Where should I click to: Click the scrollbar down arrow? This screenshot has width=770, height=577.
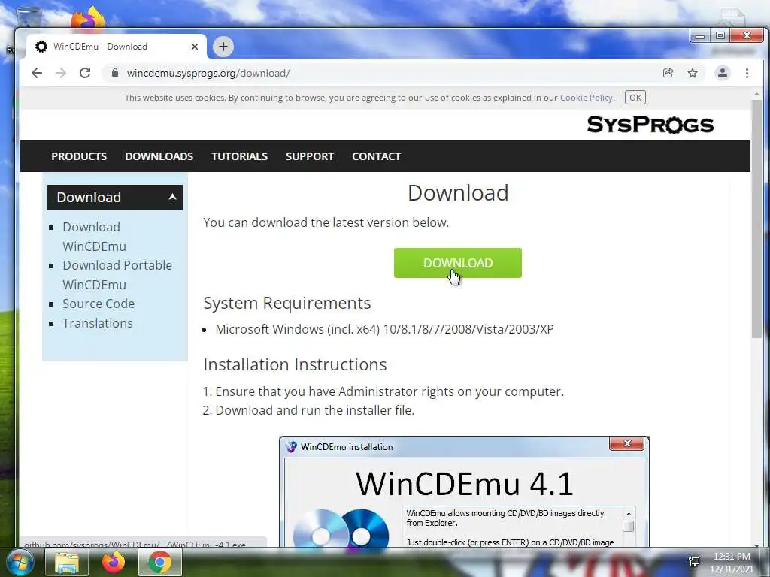756,545
